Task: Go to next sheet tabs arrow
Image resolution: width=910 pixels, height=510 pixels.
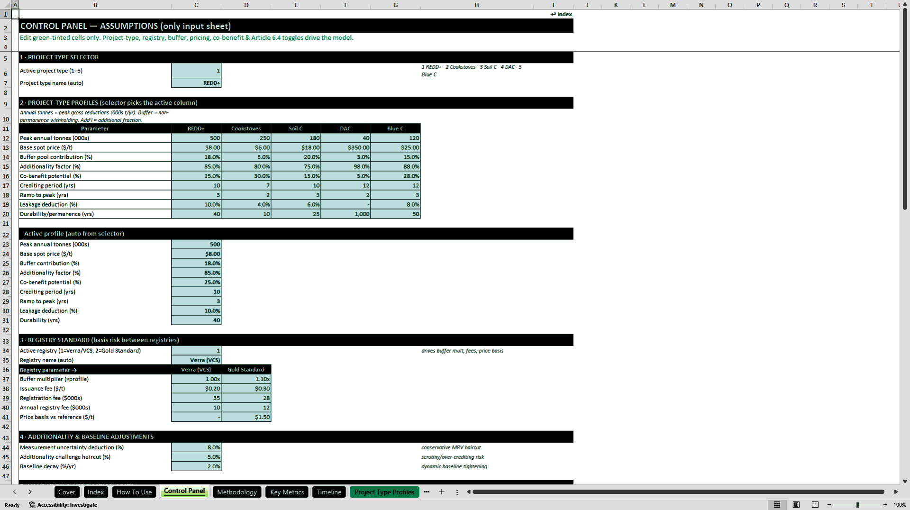Action: point(30,492)
